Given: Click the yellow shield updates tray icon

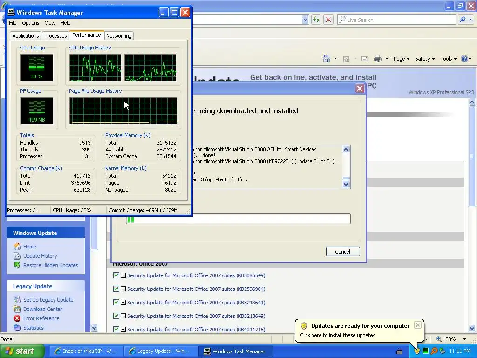Looking at the screenshot, I should 417,351.
